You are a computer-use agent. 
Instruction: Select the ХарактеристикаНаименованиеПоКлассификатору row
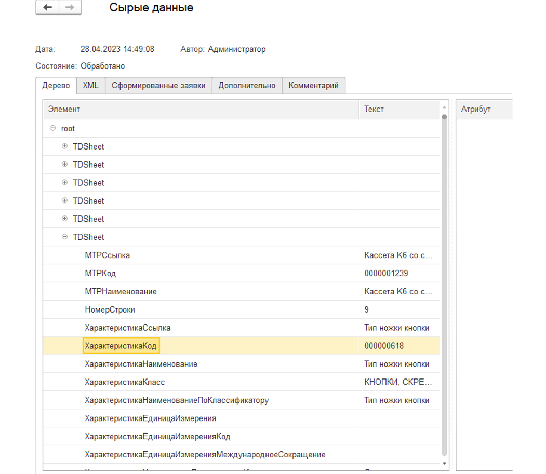[242, 400]
